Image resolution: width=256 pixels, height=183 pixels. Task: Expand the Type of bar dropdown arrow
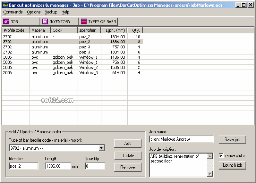[x=101, y=148]
